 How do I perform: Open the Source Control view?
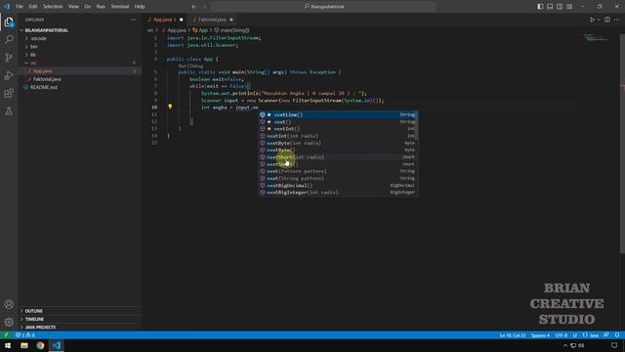[9, 58]
